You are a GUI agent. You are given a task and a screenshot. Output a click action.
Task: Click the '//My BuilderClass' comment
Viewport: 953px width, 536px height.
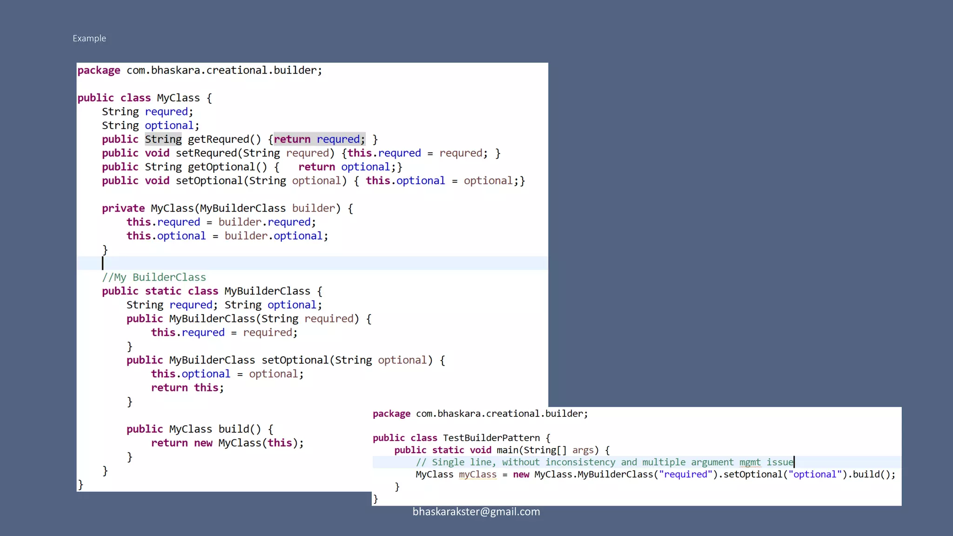click(x=154, y=277)
